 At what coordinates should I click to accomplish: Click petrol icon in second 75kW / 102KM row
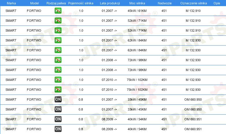[x=58, y=89]
